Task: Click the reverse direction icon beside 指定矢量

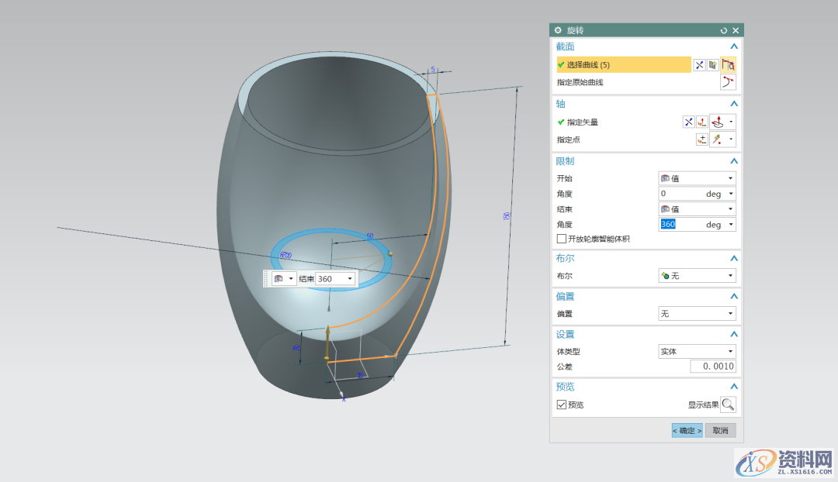Action: point(688,122)
